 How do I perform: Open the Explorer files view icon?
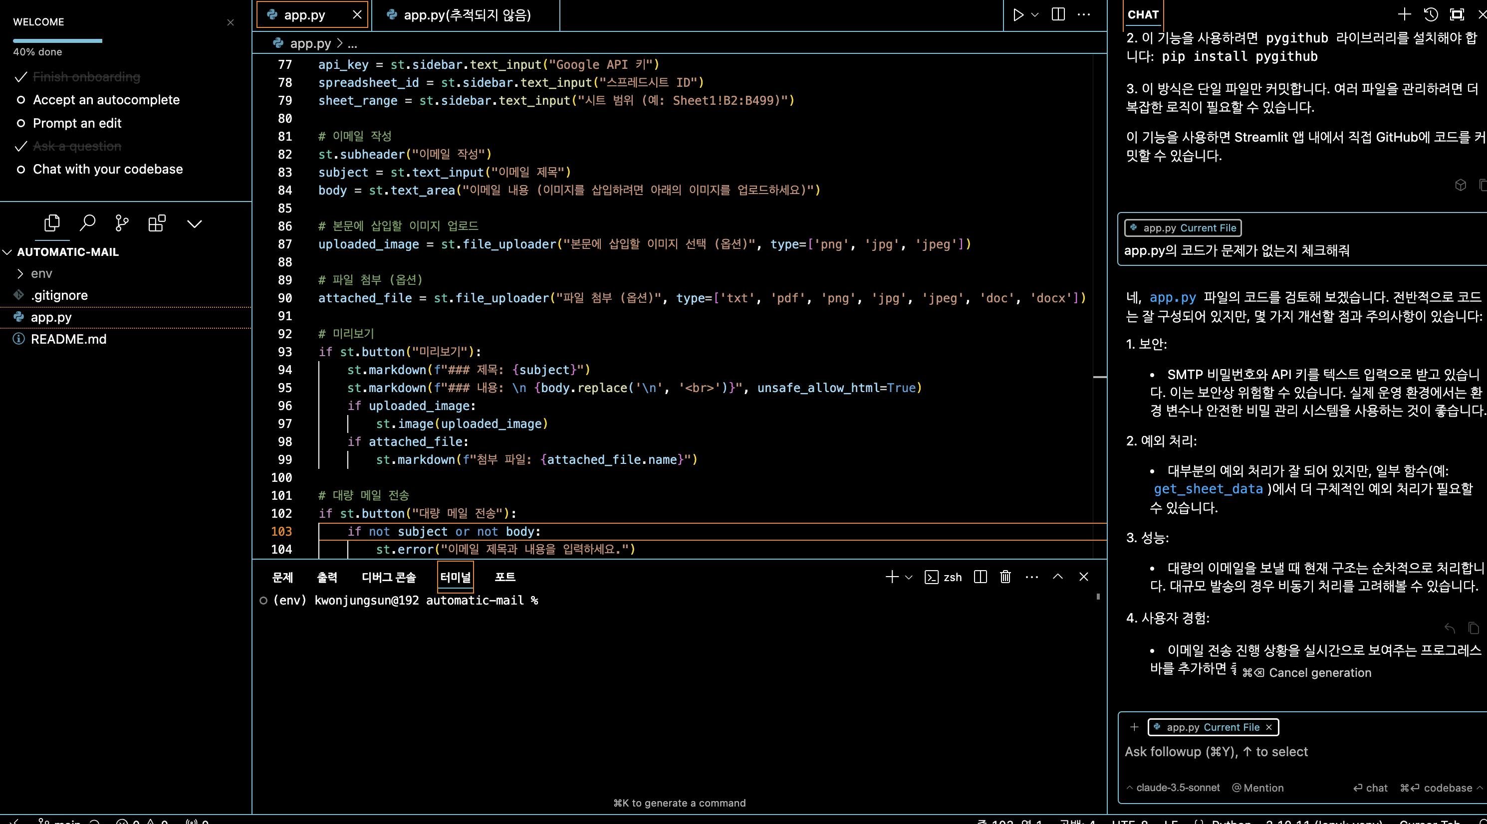52,223
